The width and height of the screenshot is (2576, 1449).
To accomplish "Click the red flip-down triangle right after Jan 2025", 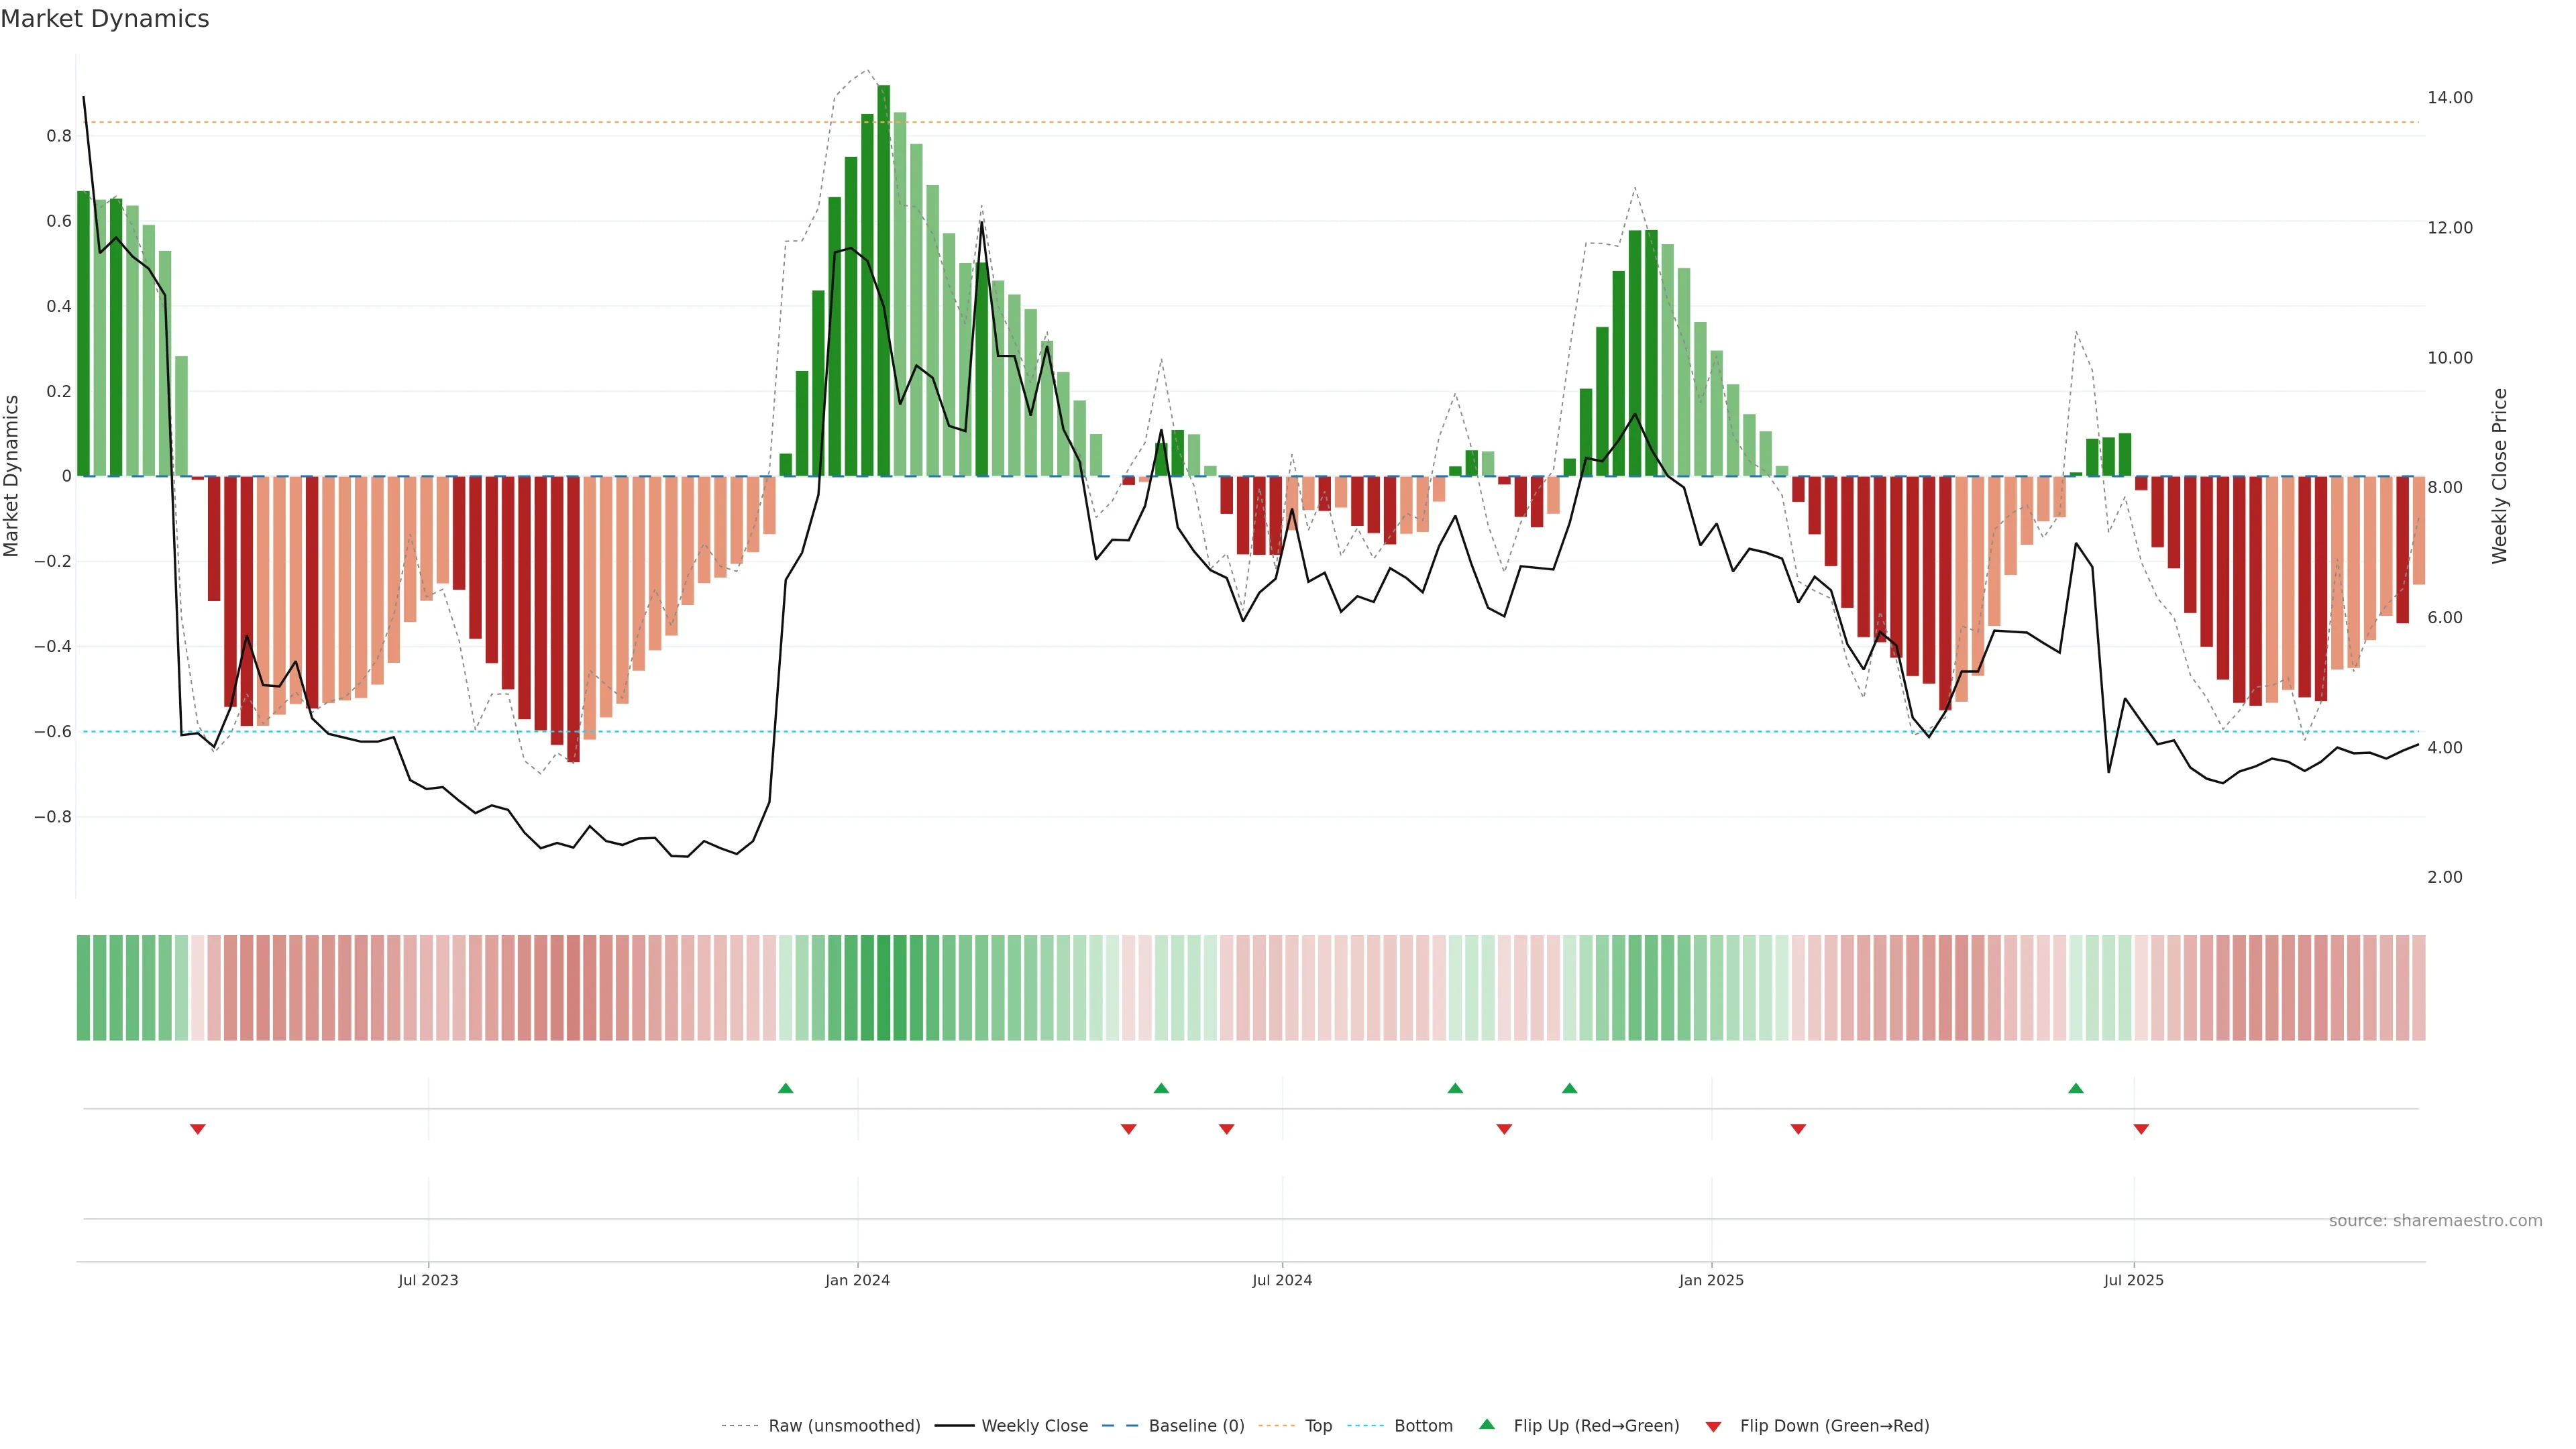I will [x=1798, y=1129].
